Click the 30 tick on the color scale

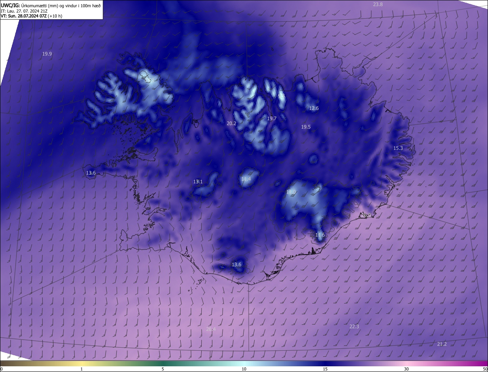coord(406,369)
